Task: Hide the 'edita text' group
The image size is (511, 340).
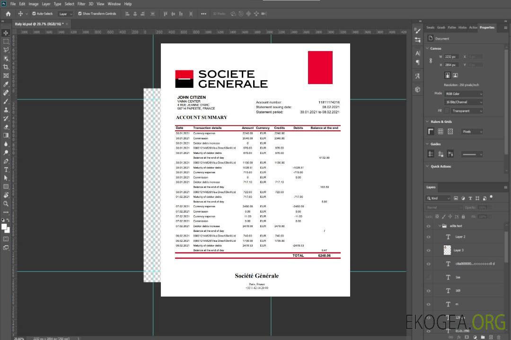Action: click(x=429, y=226)
